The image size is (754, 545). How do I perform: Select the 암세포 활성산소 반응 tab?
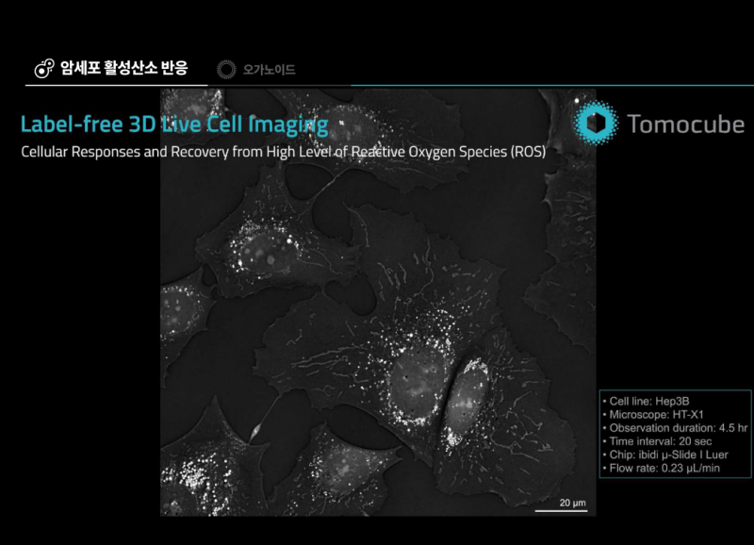tap(123, 68)
